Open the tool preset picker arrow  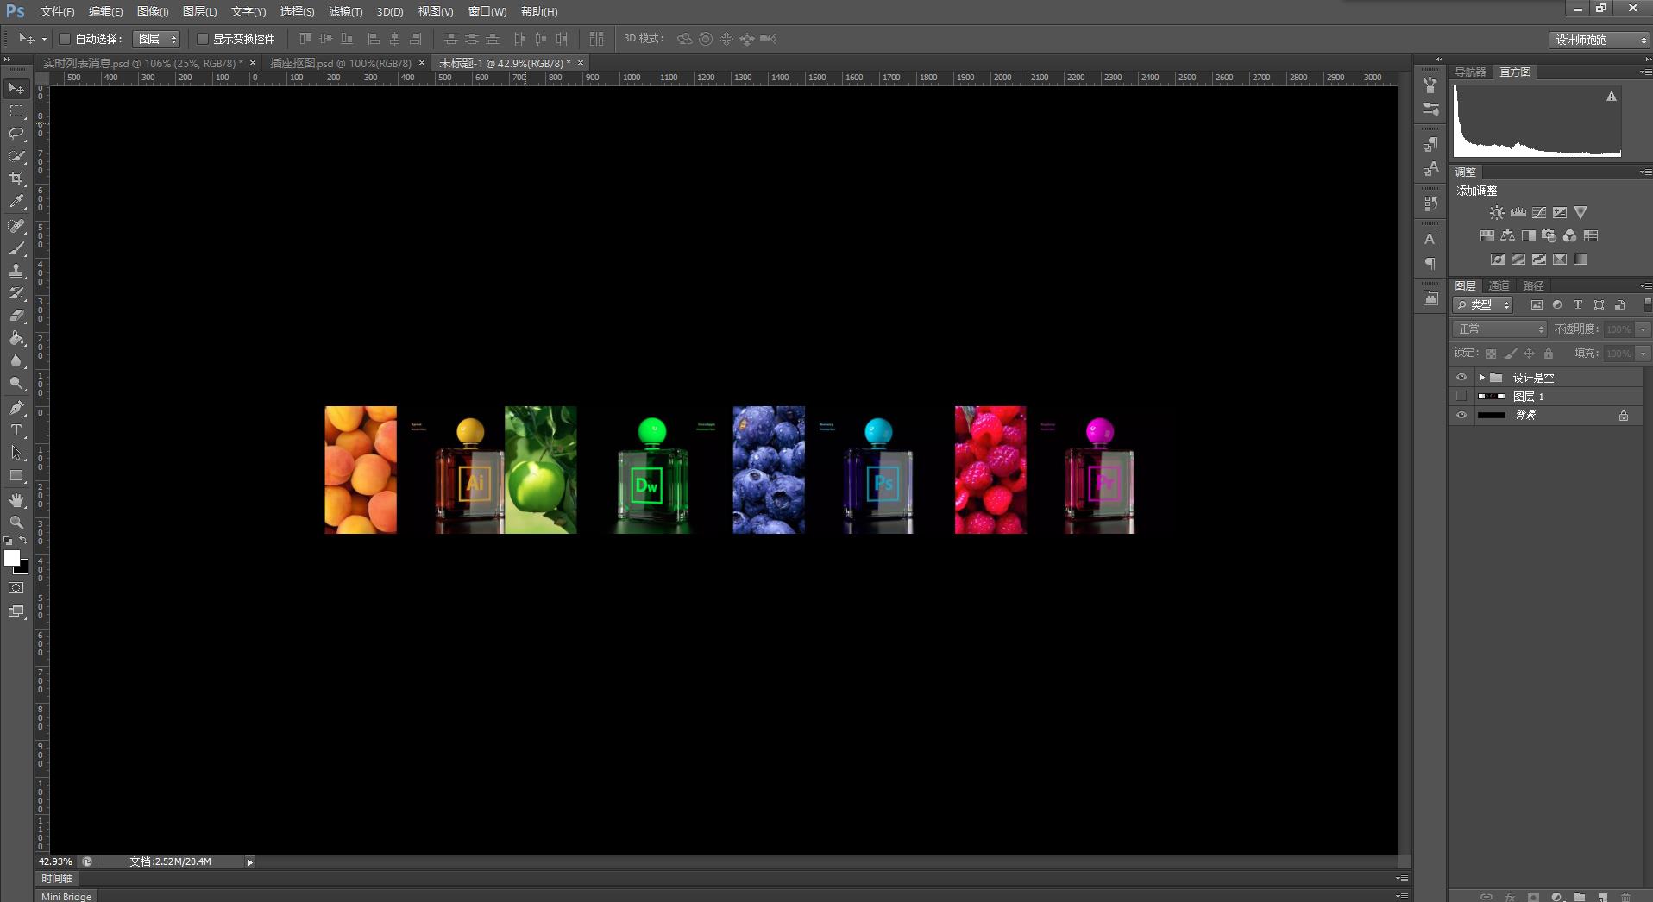[x=44, y=39]
